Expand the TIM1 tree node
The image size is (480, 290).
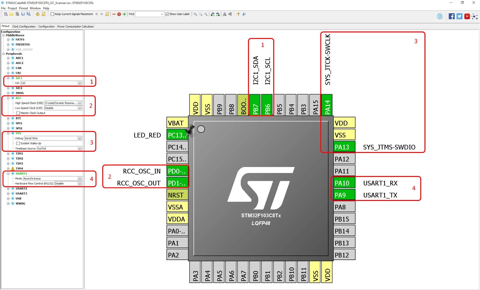pyautogui.click(x=8, y=154)
